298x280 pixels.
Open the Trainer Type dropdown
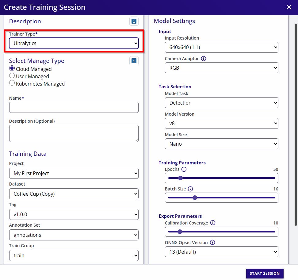coord(74,43)
